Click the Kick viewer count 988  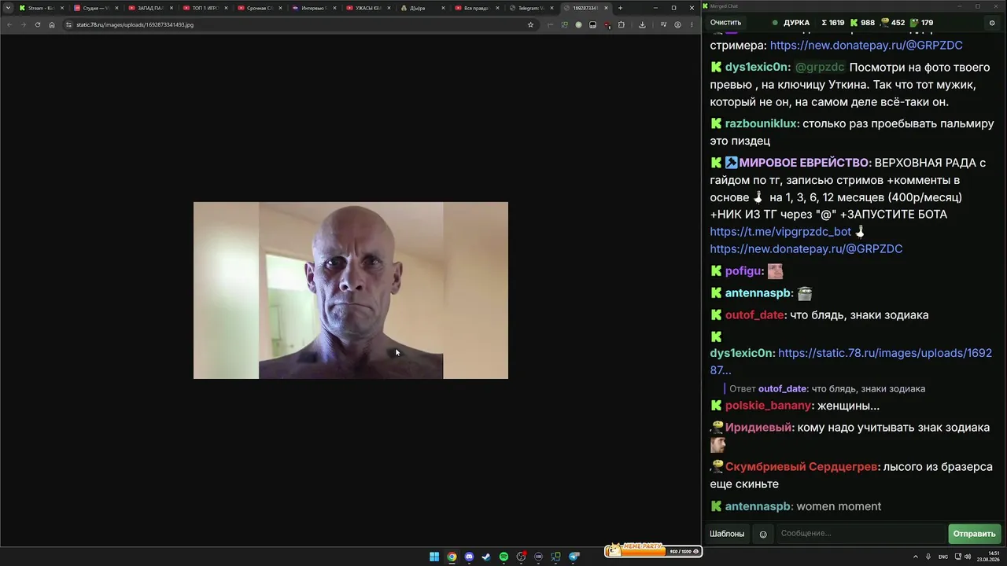pyautogui.click(x=861, y=23)
